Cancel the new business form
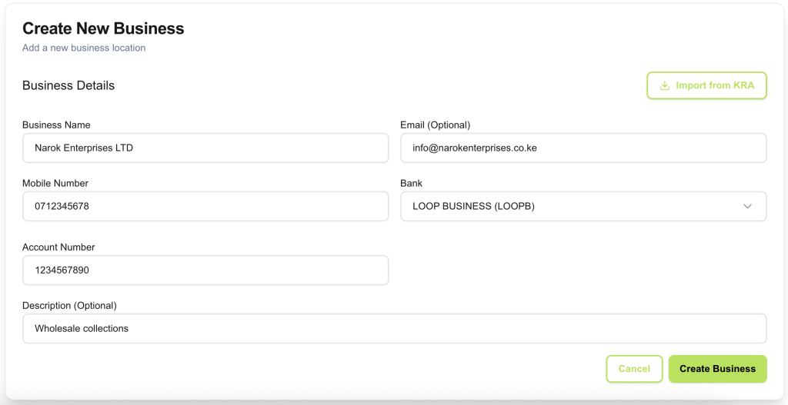Screen dimensions: 788x405 [x=634, y=369]
